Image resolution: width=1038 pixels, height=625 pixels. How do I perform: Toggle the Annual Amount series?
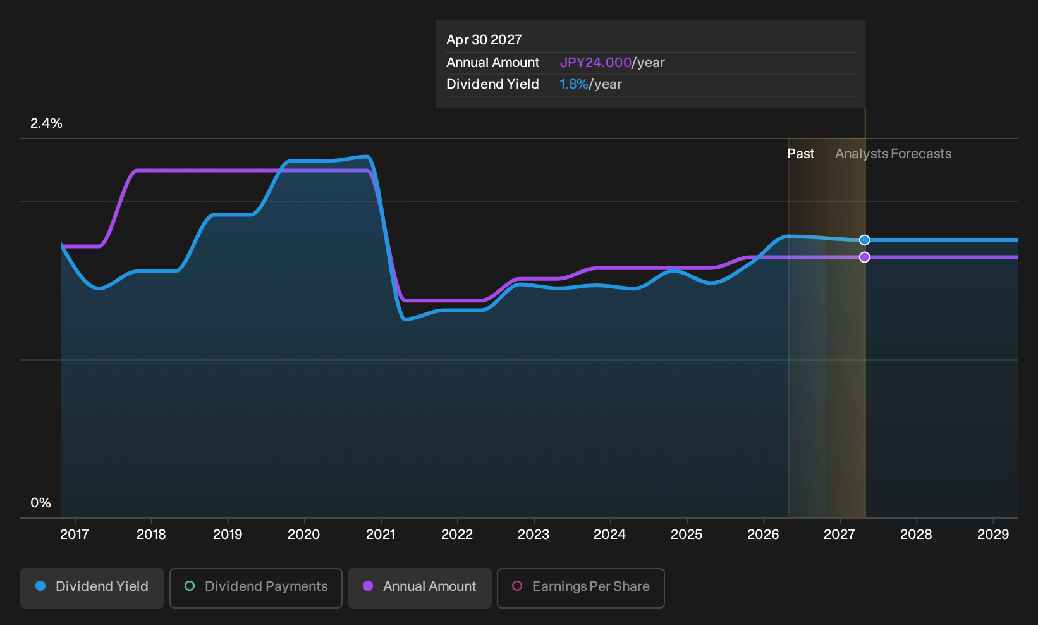click(420, 588)
